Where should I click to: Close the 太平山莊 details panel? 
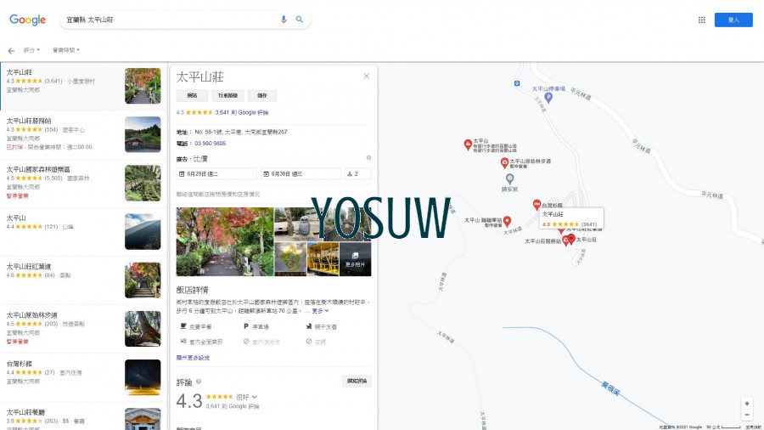coord(367,76)
